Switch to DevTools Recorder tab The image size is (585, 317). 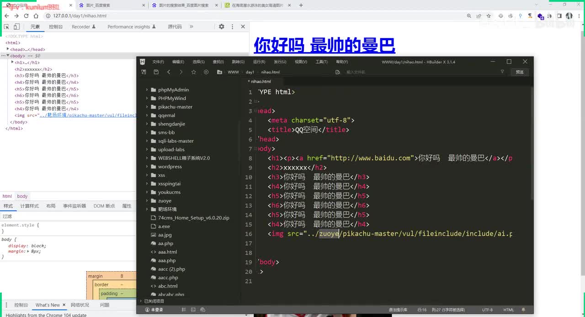coord(84,26)
